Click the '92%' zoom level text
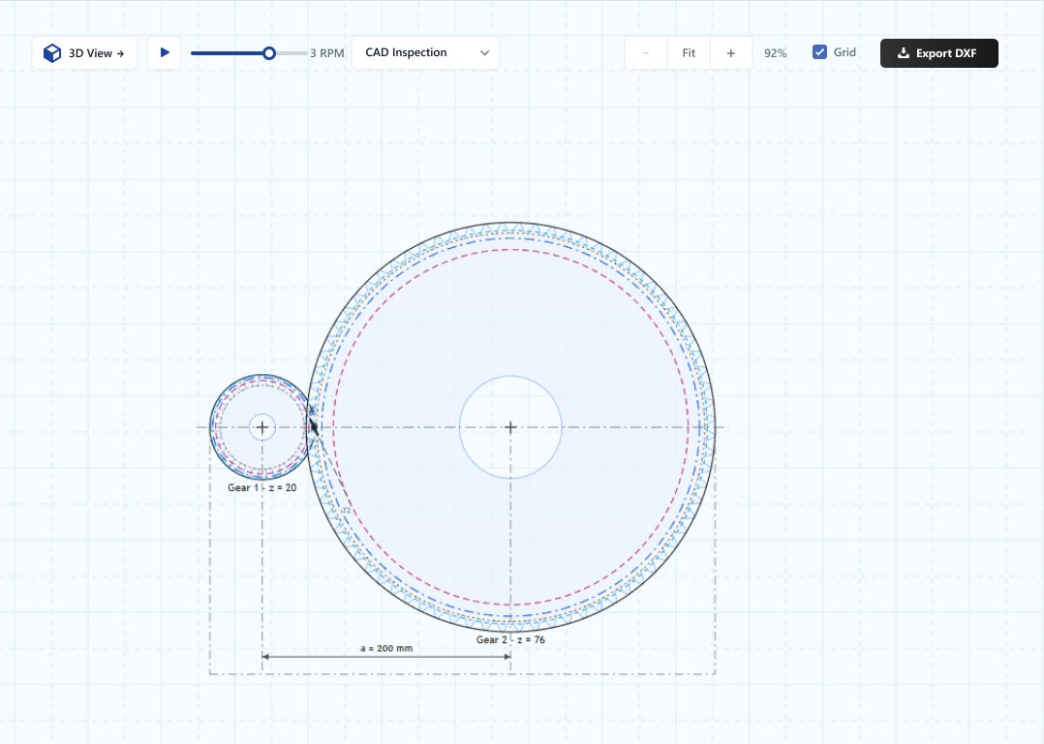 pyautogui.click(x=775, y=53)
